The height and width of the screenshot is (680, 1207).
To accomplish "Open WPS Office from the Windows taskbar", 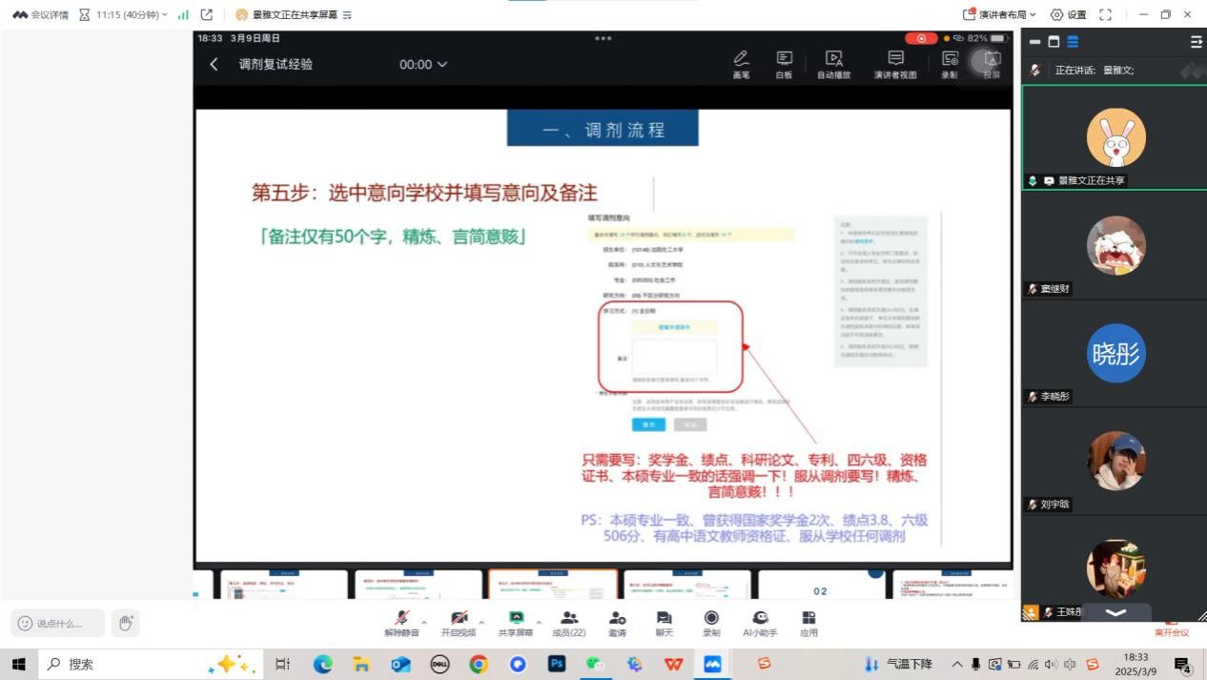I will coord(673,664).
